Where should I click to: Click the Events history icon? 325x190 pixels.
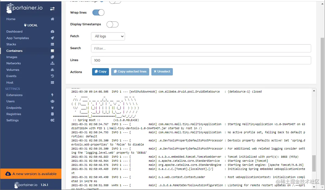tap(52, 76)
